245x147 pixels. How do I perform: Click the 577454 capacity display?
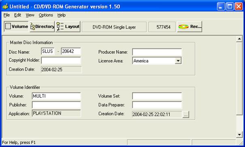tap(162, 27)
